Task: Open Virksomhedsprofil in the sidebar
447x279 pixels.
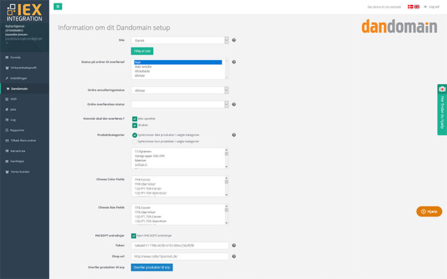Action: pos(25,68)
